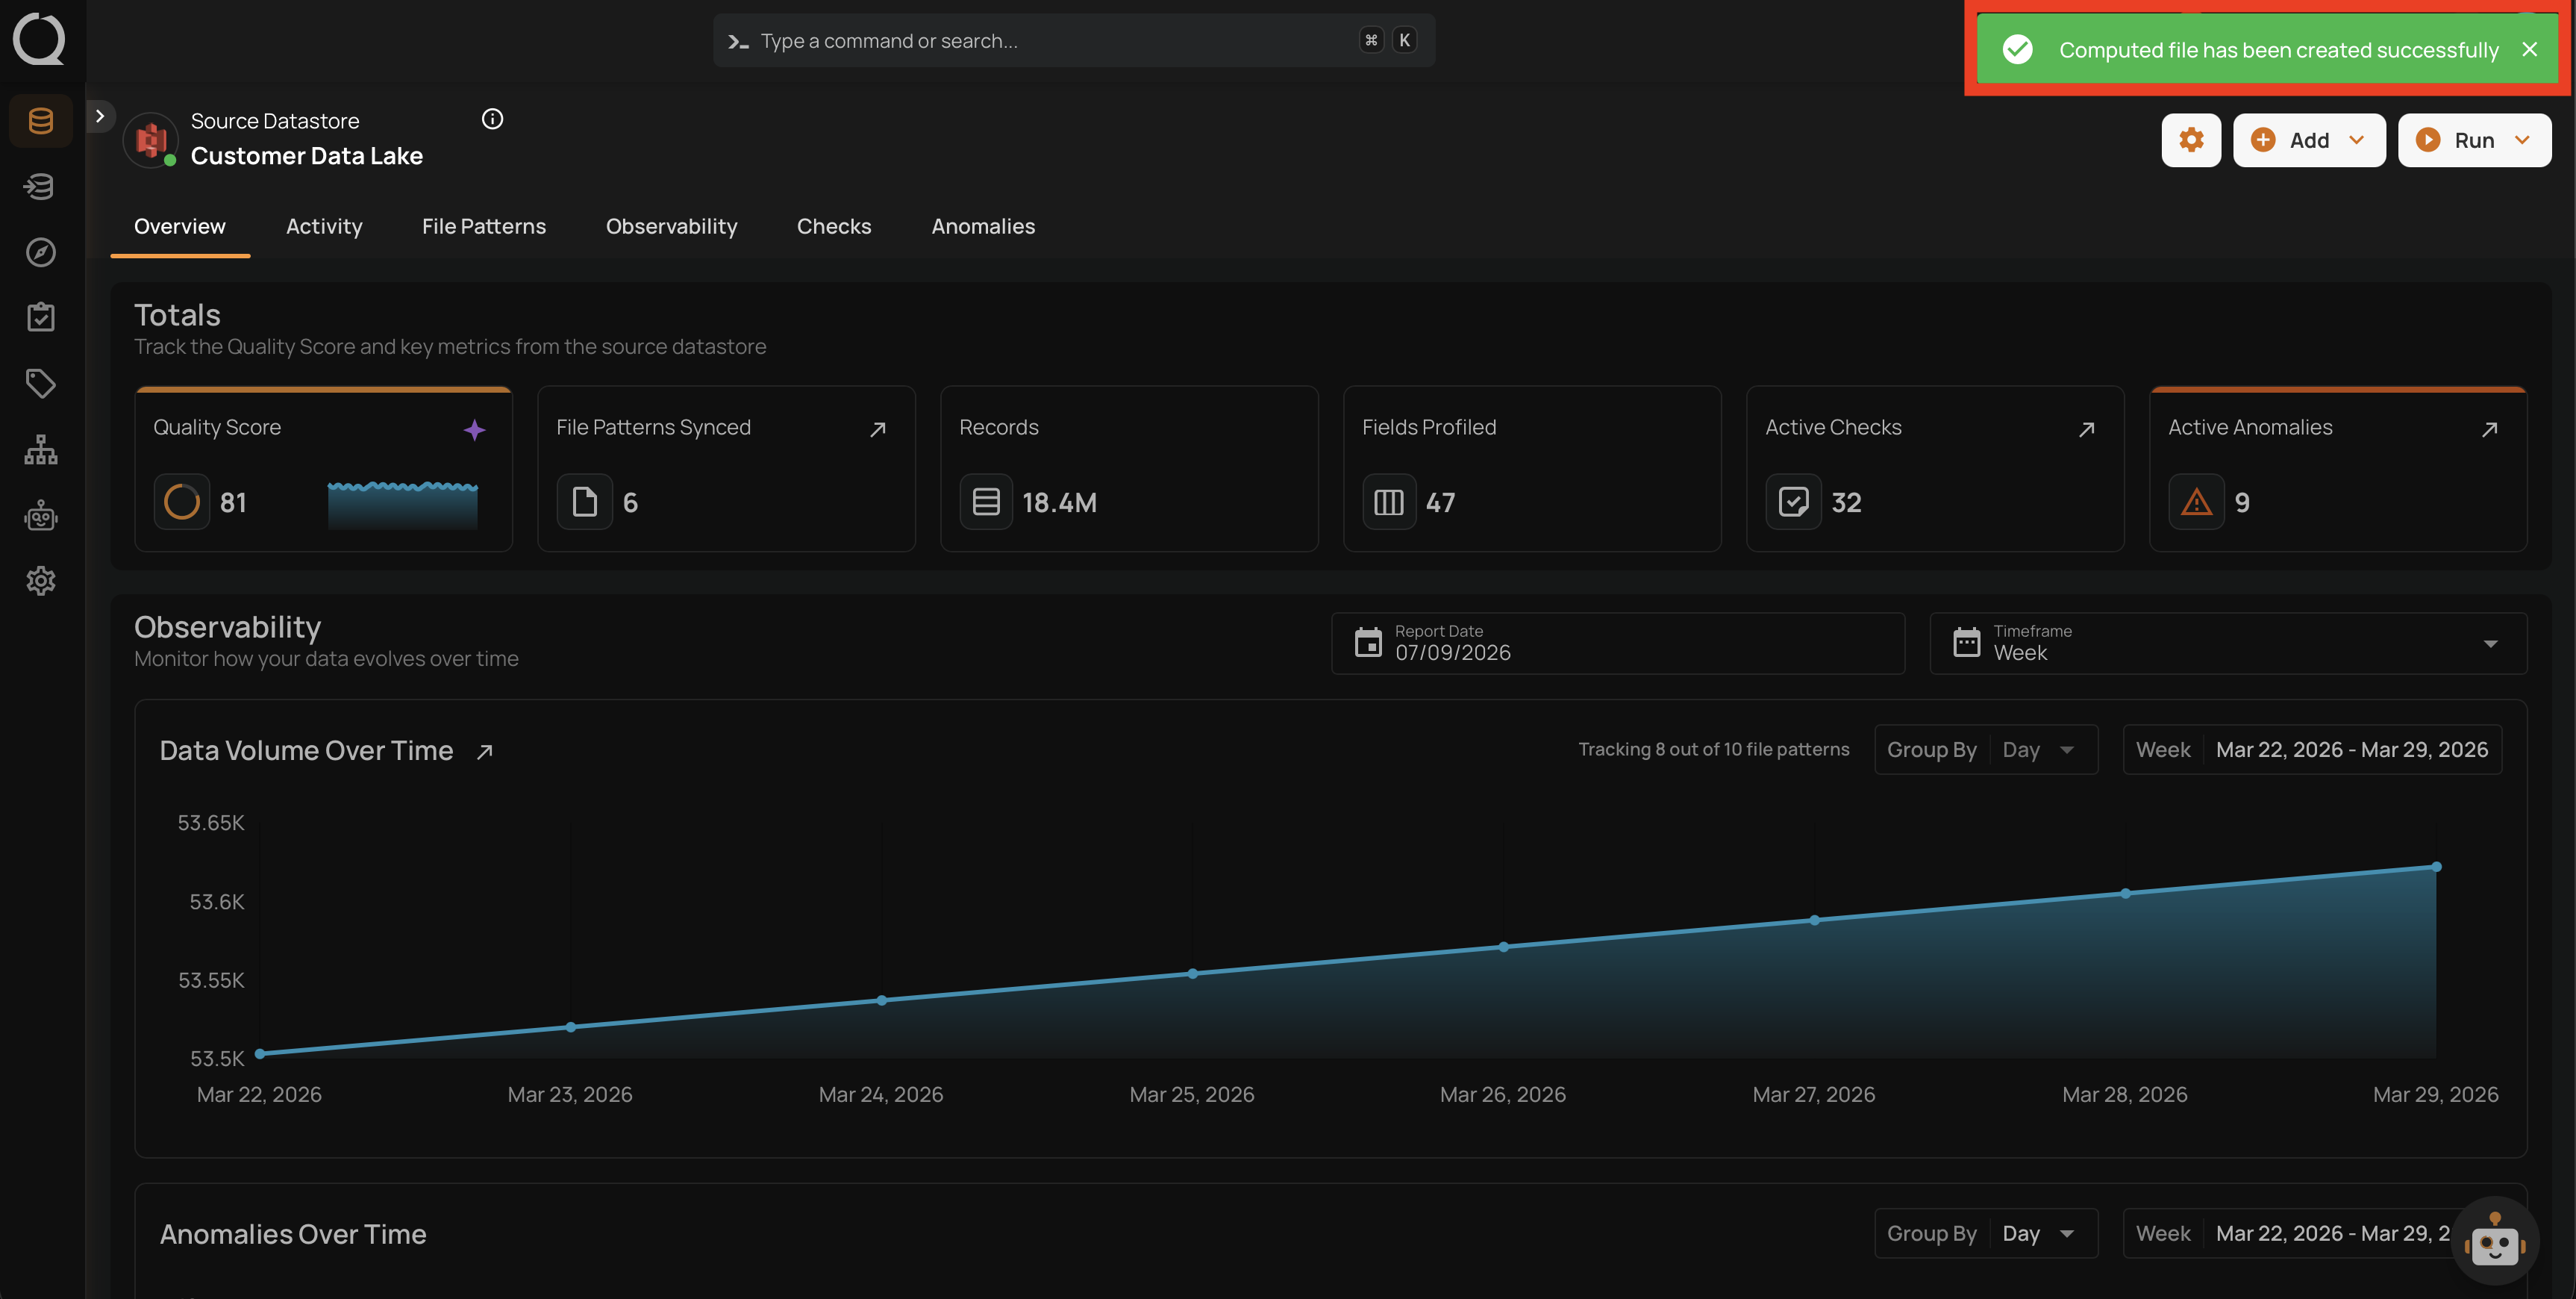This screenshot has height=1299, width=2576.
Task: Expand the collapsed sidebar chevron
Action: coord(100,116)
